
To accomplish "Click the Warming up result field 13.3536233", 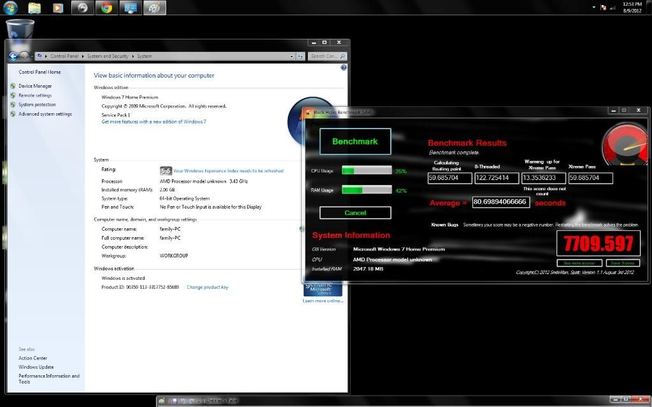I will [544, 178].
